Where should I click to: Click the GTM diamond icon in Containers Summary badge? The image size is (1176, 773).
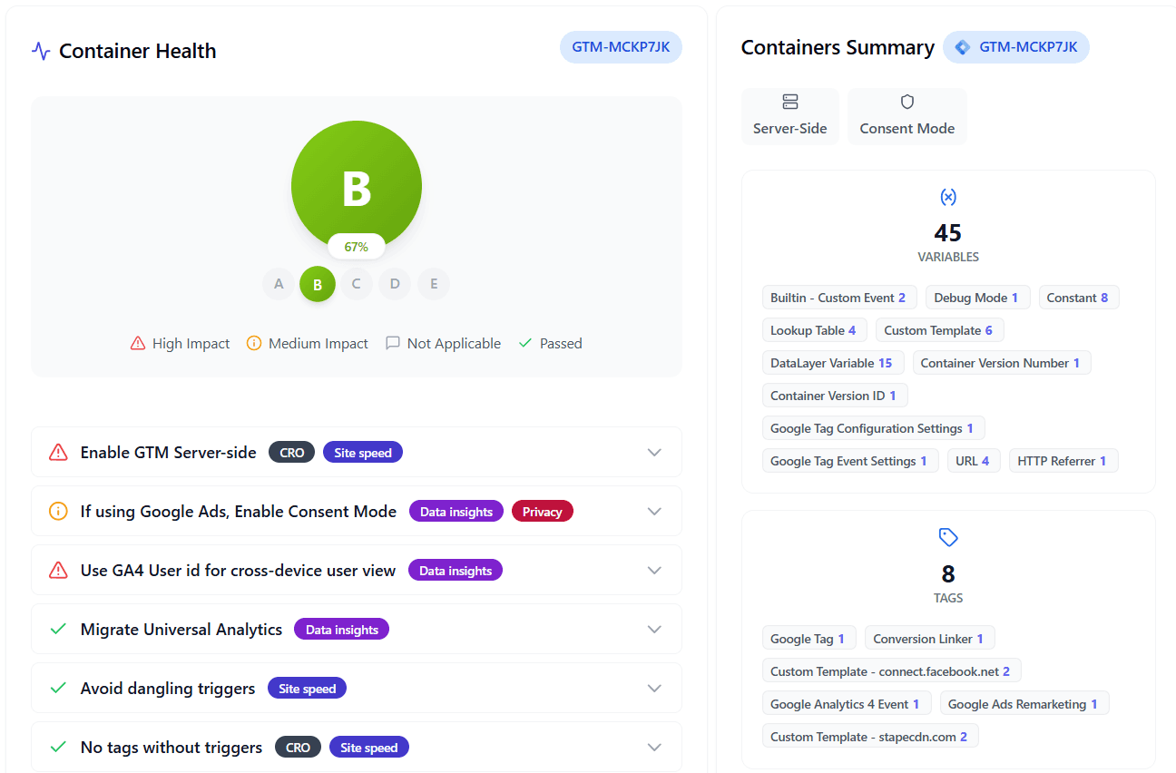pos(963,47)
